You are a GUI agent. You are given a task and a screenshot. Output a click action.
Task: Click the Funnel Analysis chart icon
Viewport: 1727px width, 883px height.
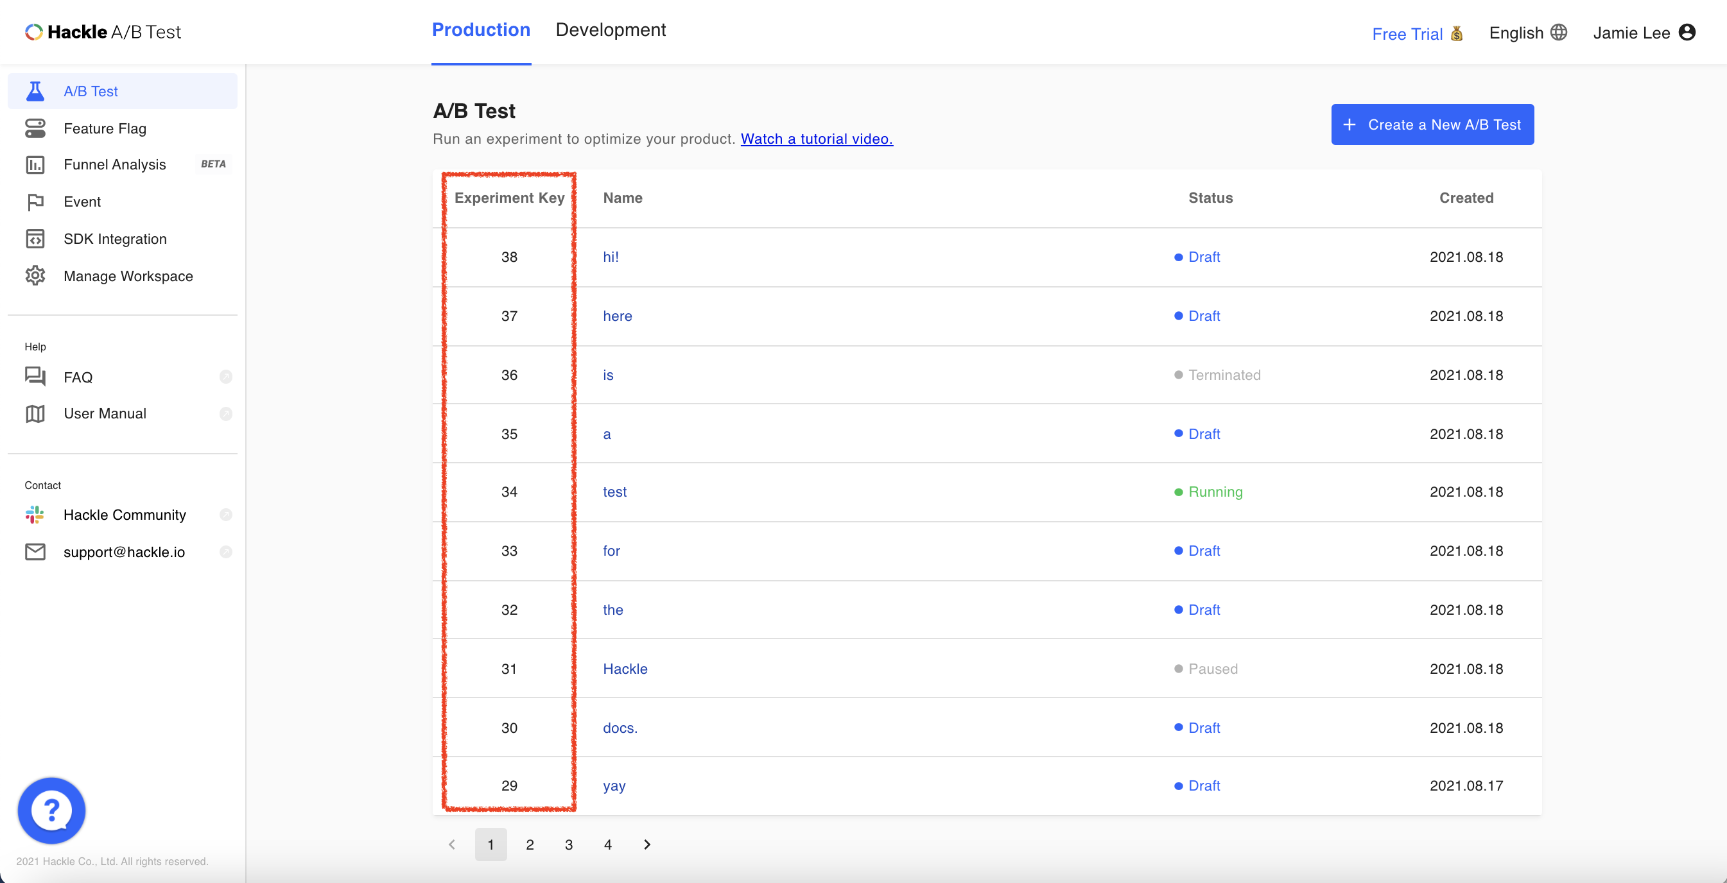tap(35, 165)
